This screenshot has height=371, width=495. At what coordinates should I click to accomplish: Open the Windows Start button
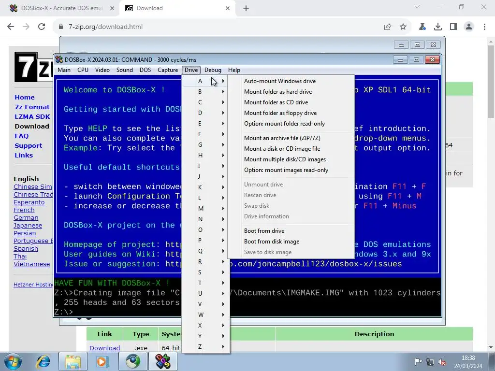pos(13,361)
